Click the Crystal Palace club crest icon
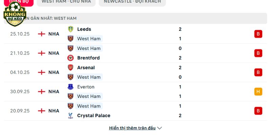Screen dimensions: 271x135 tap(70, 115)
